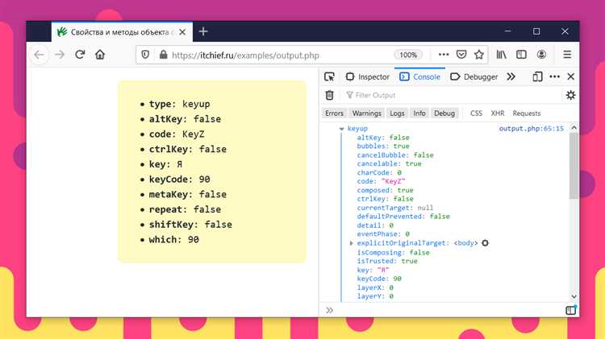Viewport: 605px width, 339px height.
Task: Click the console layerY: 0 property
Action: click(x=375, y=296)
